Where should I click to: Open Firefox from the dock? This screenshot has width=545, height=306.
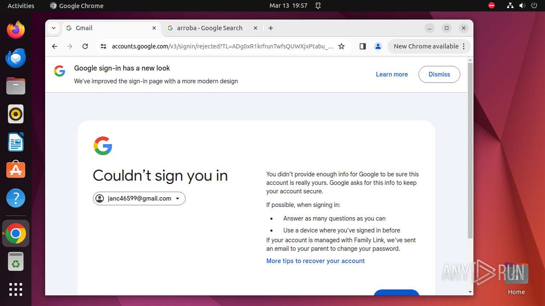click(16, 30)
